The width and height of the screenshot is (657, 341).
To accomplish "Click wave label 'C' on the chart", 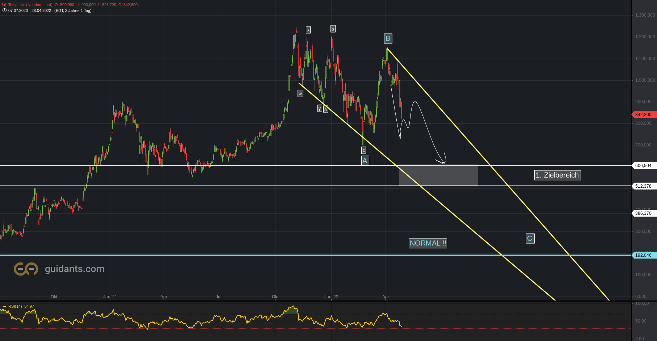I will pos(530,238).
